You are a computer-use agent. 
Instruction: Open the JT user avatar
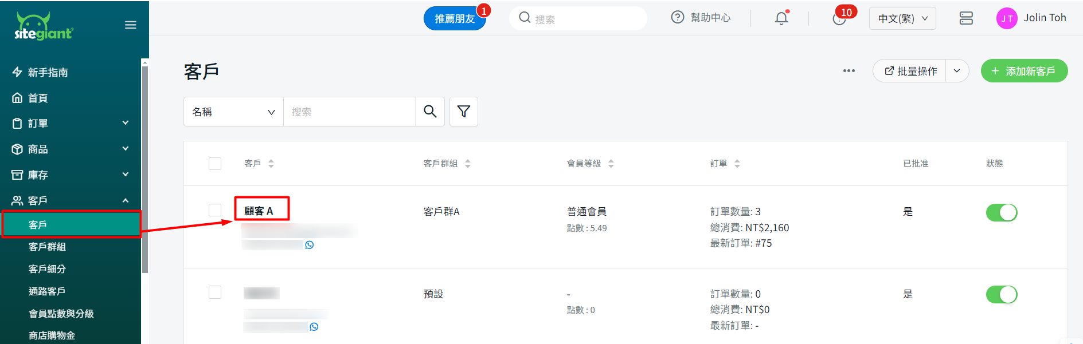[1007, 18]
